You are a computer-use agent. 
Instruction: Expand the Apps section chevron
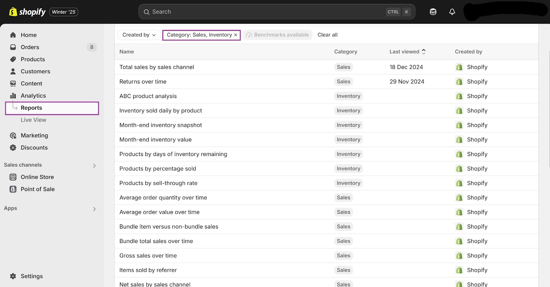pos(94,209)
